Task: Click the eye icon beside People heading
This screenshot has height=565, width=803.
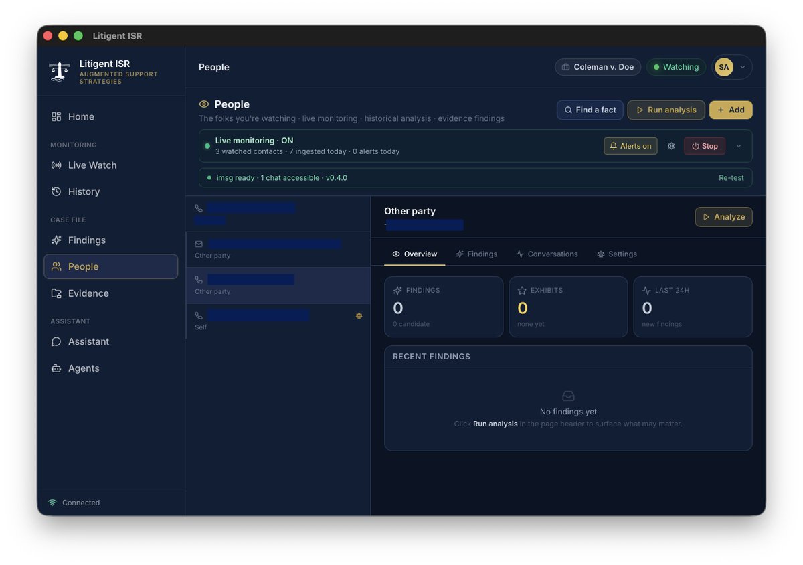Action: click(x=204, y=104)
